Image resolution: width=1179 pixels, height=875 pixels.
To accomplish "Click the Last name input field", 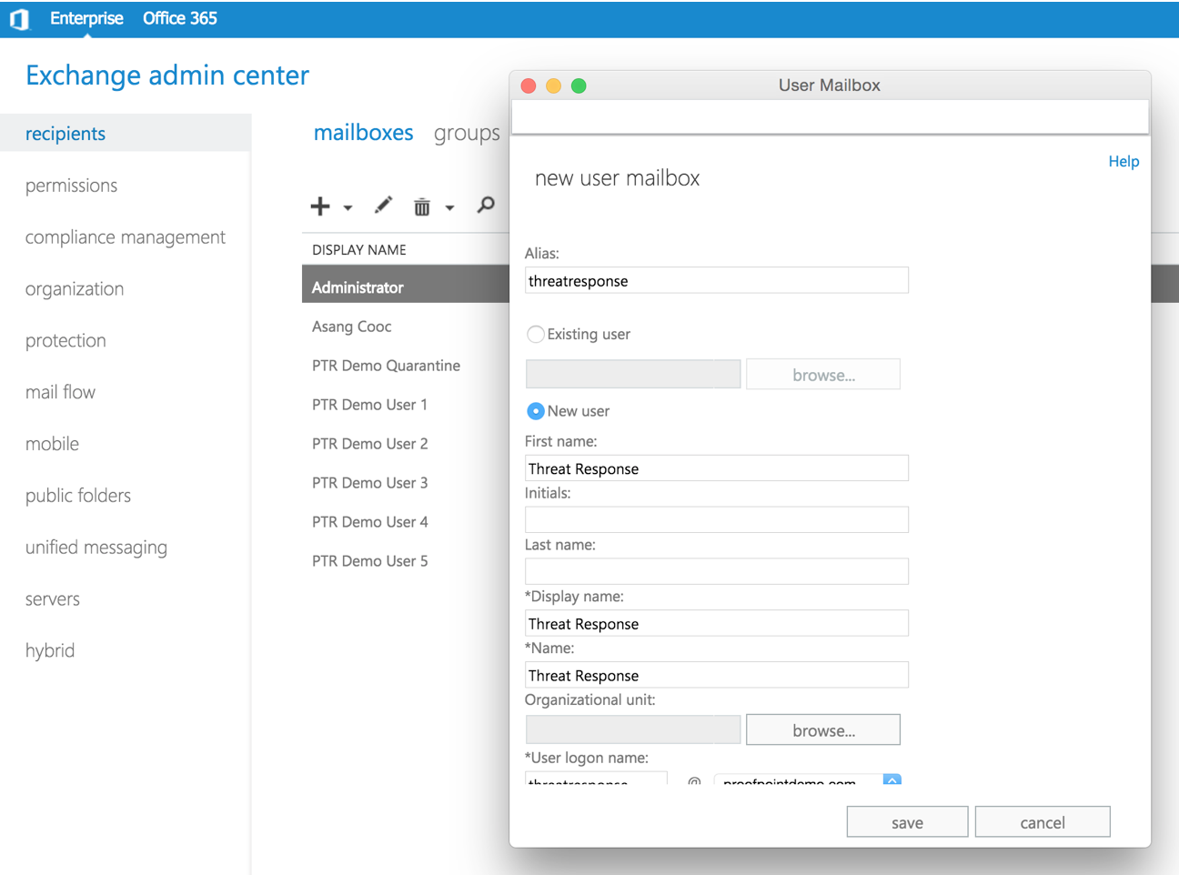I will pyautogui.click(x=716, y=571).
